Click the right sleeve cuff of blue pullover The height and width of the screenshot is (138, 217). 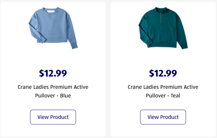pyautogui.click(x=74, y=47)
